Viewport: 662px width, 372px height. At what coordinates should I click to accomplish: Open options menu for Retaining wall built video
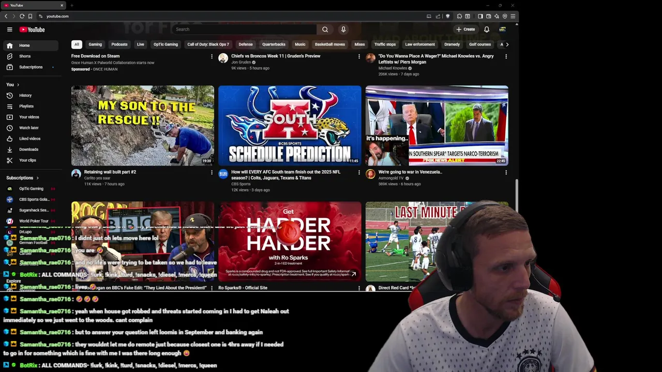pos(212,172)
